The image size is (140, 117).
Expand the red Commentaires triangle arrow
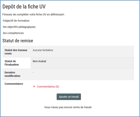34,87
